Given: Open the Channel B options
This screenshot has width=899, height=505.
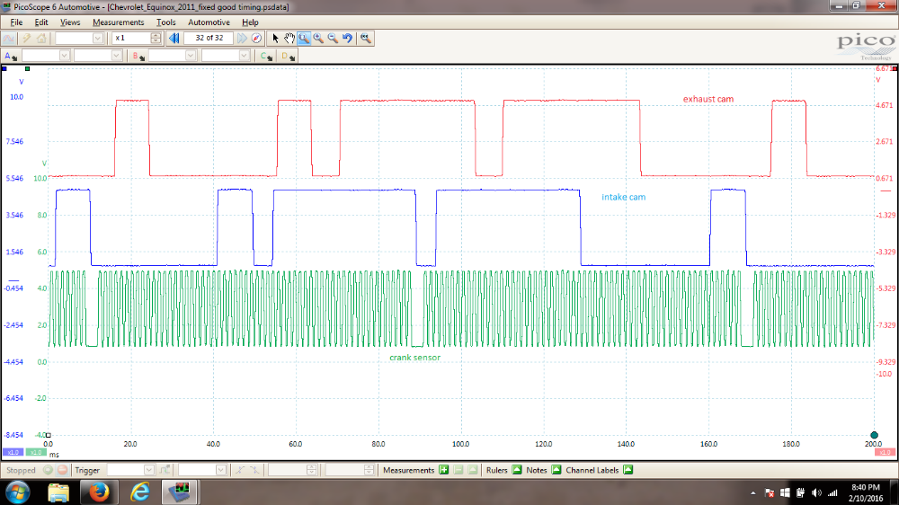Looking at the screenshot, I should 137,56.
